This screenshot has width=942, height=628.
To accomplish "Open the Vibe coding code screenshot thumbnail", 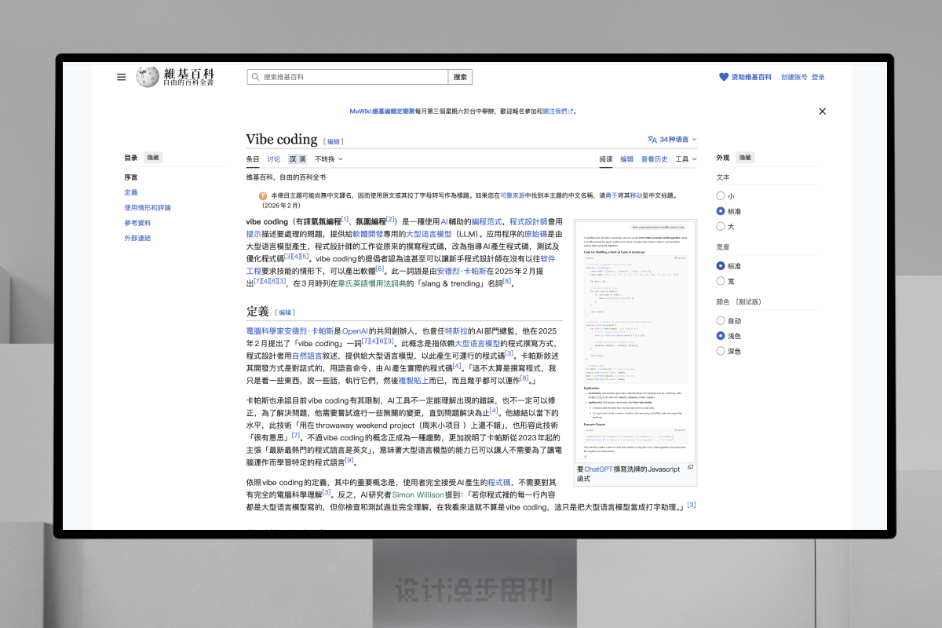I will (635, 341).
